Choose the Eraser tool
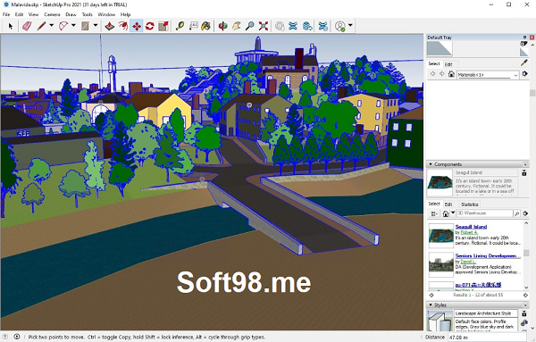Screen dimensions: 536x342 click(x=27, y=26)
